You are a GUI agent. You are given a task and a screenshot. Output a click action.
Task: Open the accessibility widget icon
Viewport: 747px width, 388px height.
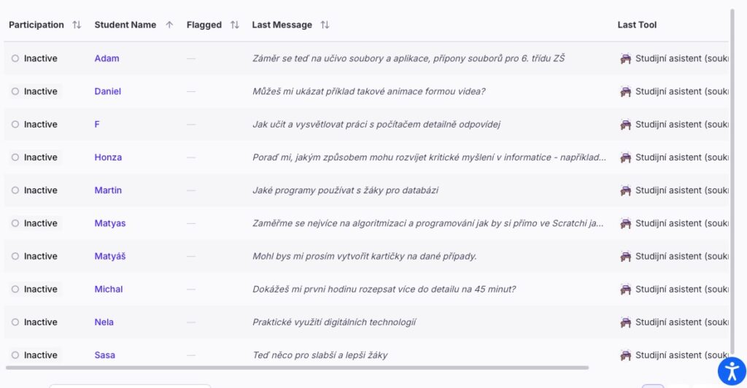(731, 371)
